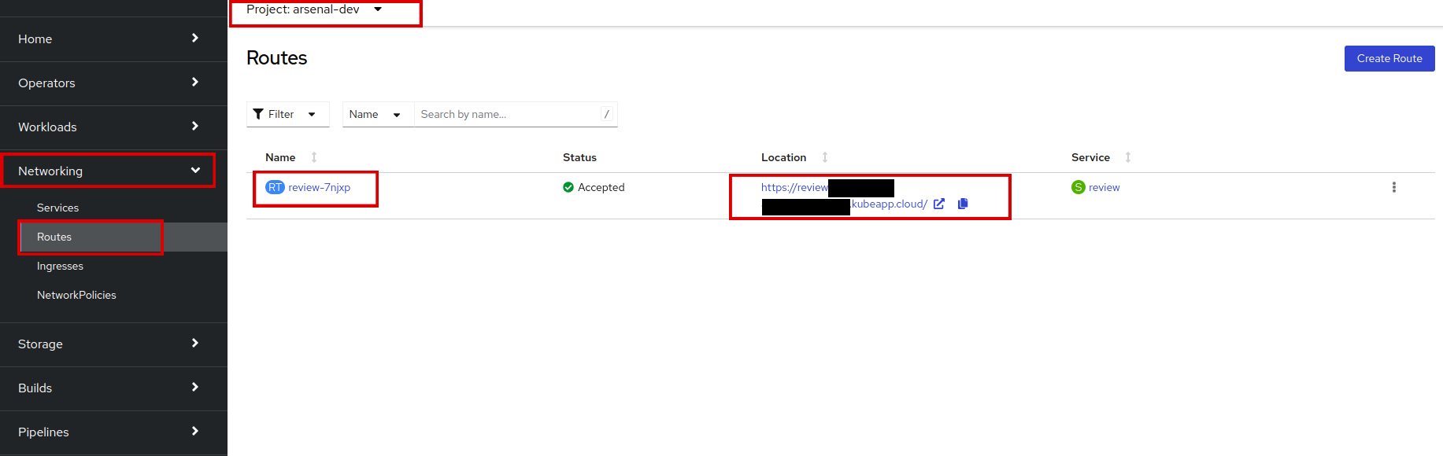Open kebab actions menu for review-7njxp
This screenshot has height=456, width=1443.
point(1393,187)
